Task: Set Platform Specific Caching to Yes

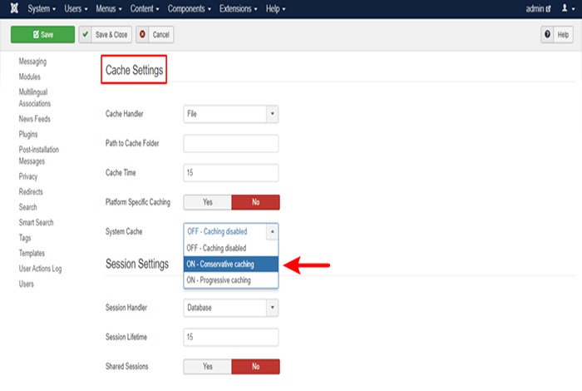Action: coord(207,202)
